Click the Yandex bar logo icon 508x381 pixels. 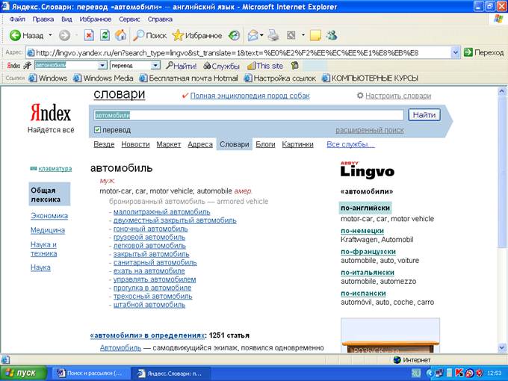pyautogui.click(x=13, y=66)
